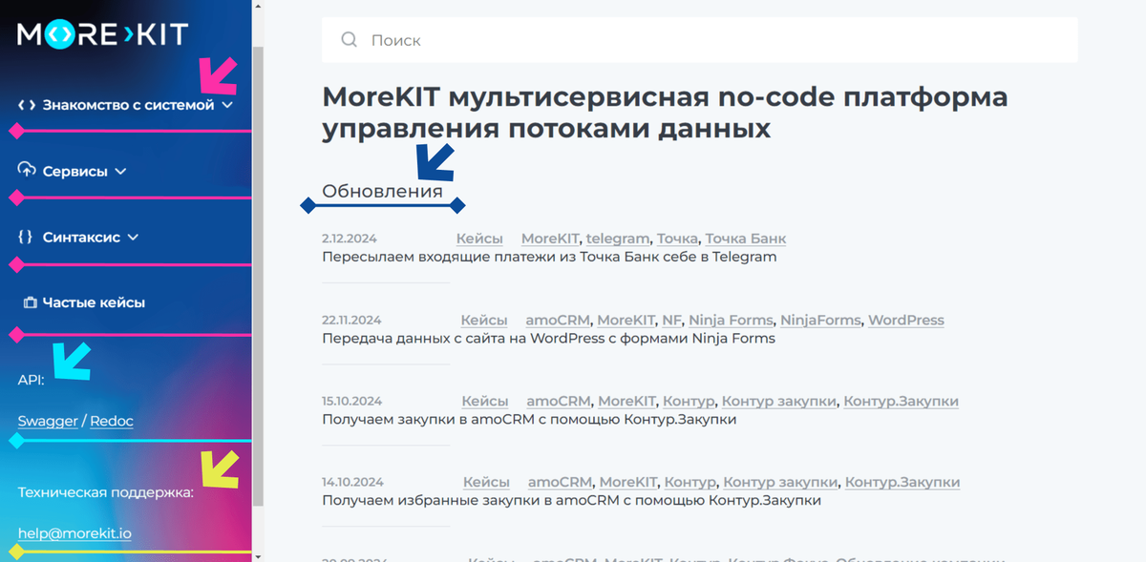Open the Swagger API link
Screen dimensions: 1146x562
48,421
